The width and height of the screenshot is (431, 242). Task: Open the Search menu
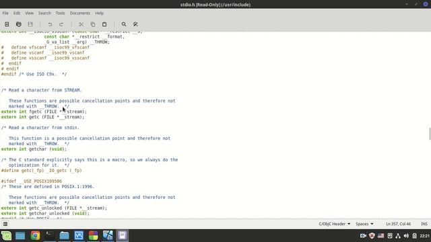click(44, 13)
